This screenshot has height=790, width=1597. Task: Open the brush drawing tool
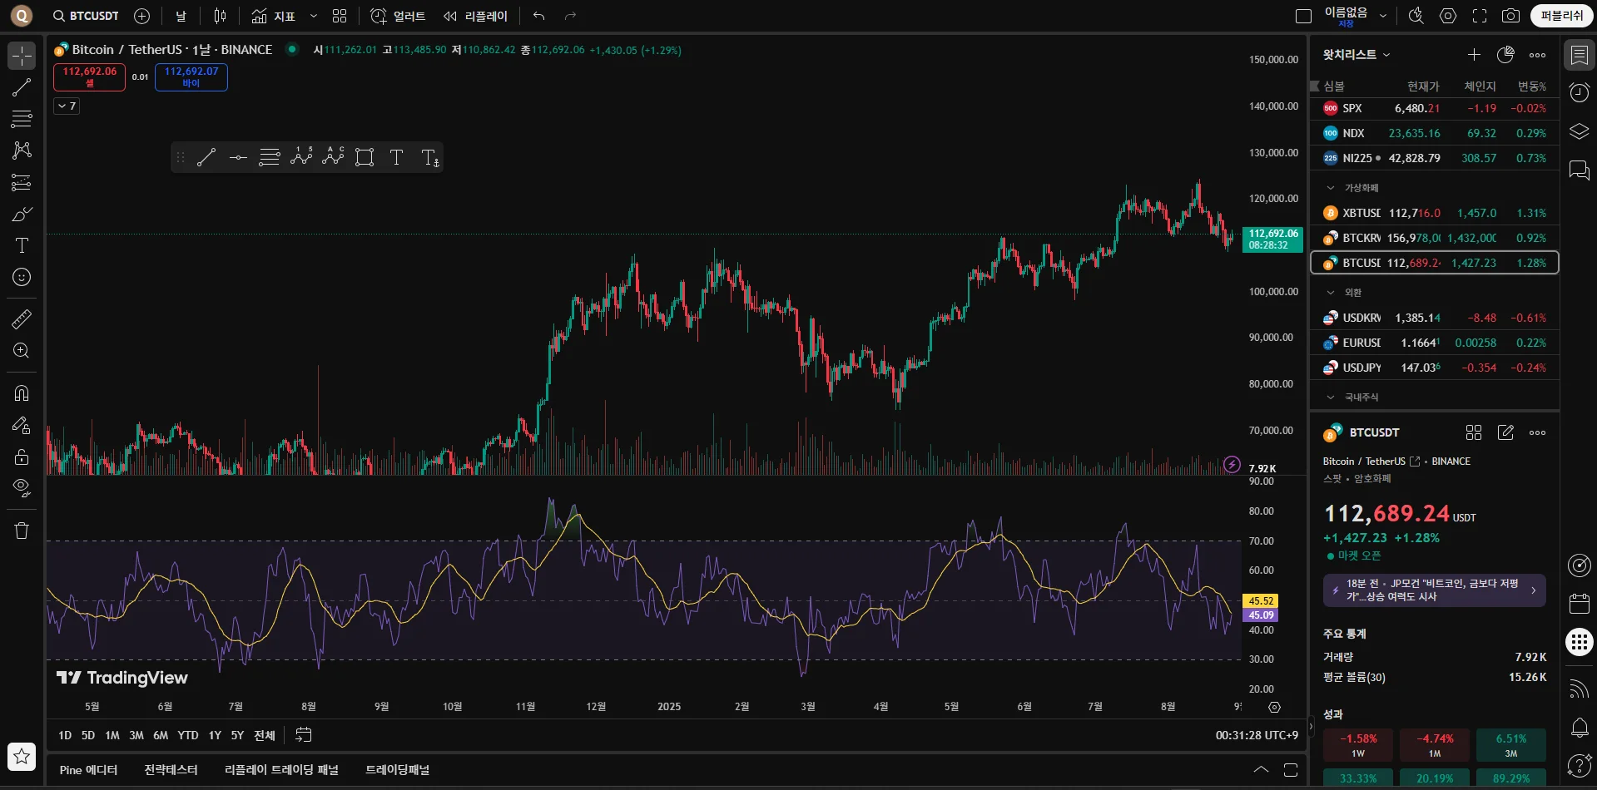point(22,215)
